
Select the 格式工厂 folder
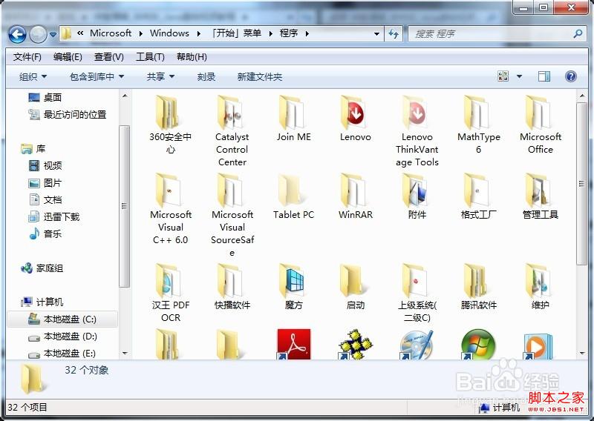(x=479, y=196)
